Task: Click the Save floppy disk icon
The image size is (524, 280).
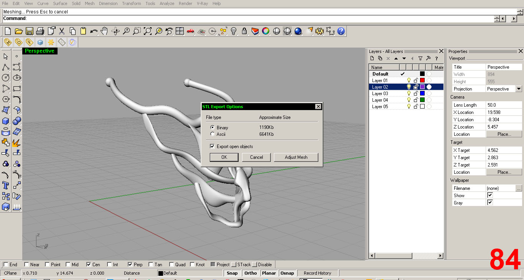Action: (x=29, y=31)
